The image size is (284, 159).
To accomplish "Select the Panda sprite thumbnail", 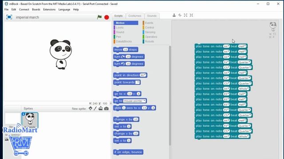I will 30,120.
